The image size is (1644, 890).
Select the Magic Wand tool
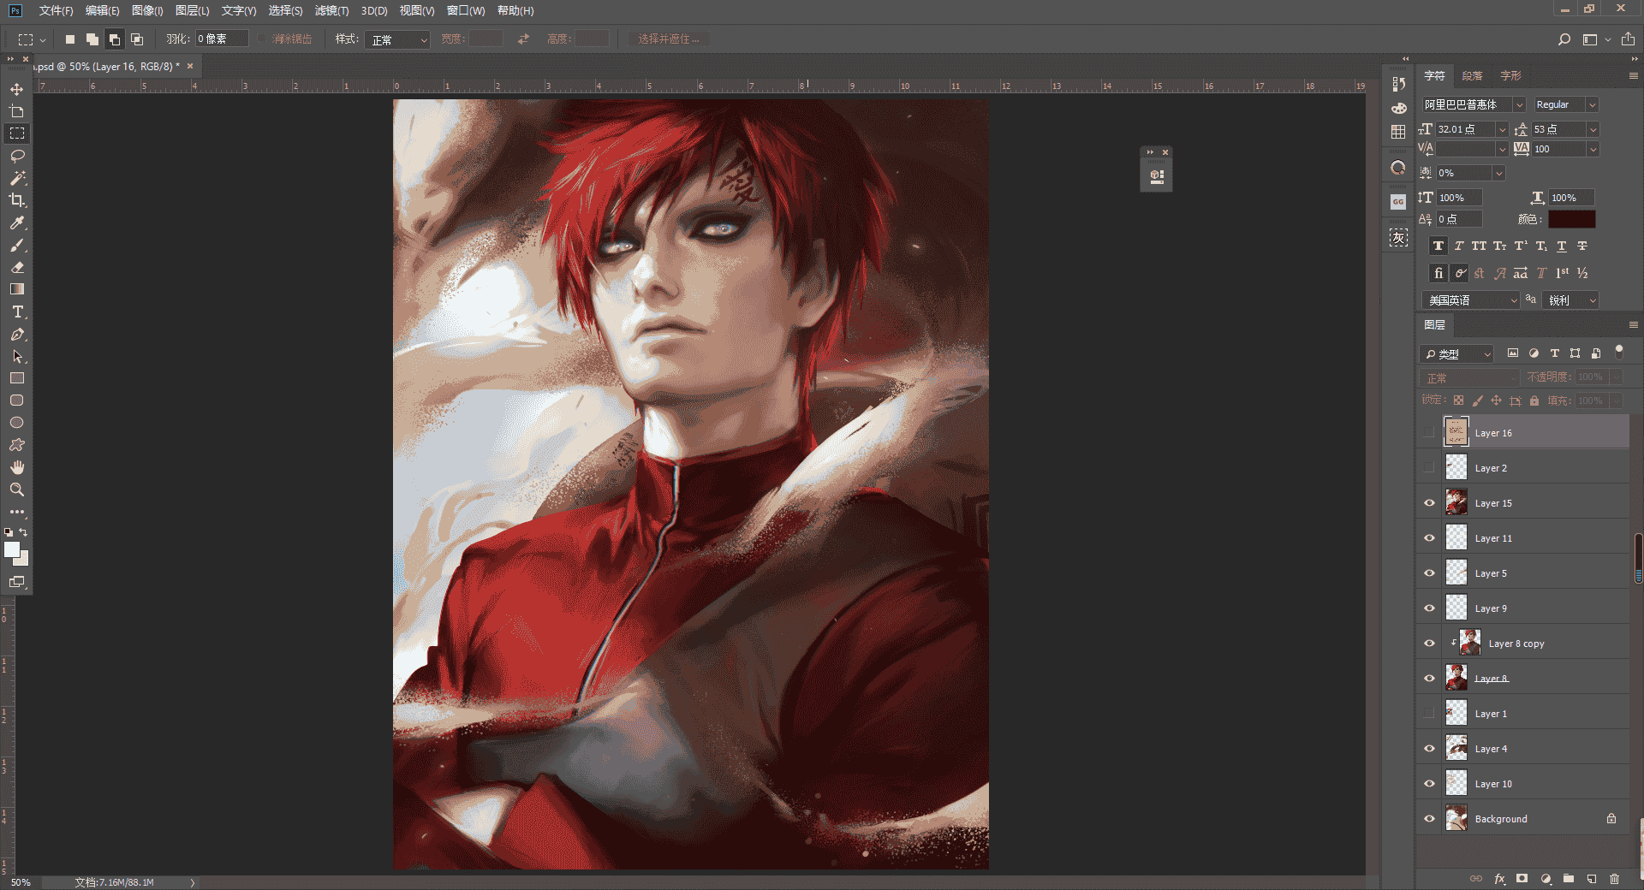[16, 178]
